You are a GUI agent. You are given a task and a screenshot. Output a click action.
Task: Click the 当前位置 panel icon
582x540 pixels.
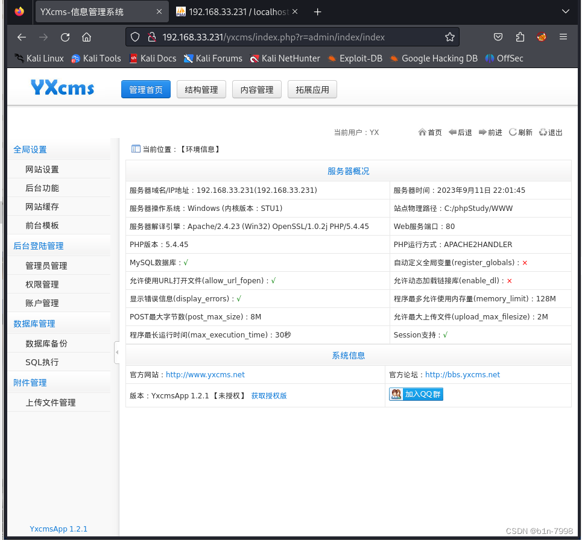(136, 149)
